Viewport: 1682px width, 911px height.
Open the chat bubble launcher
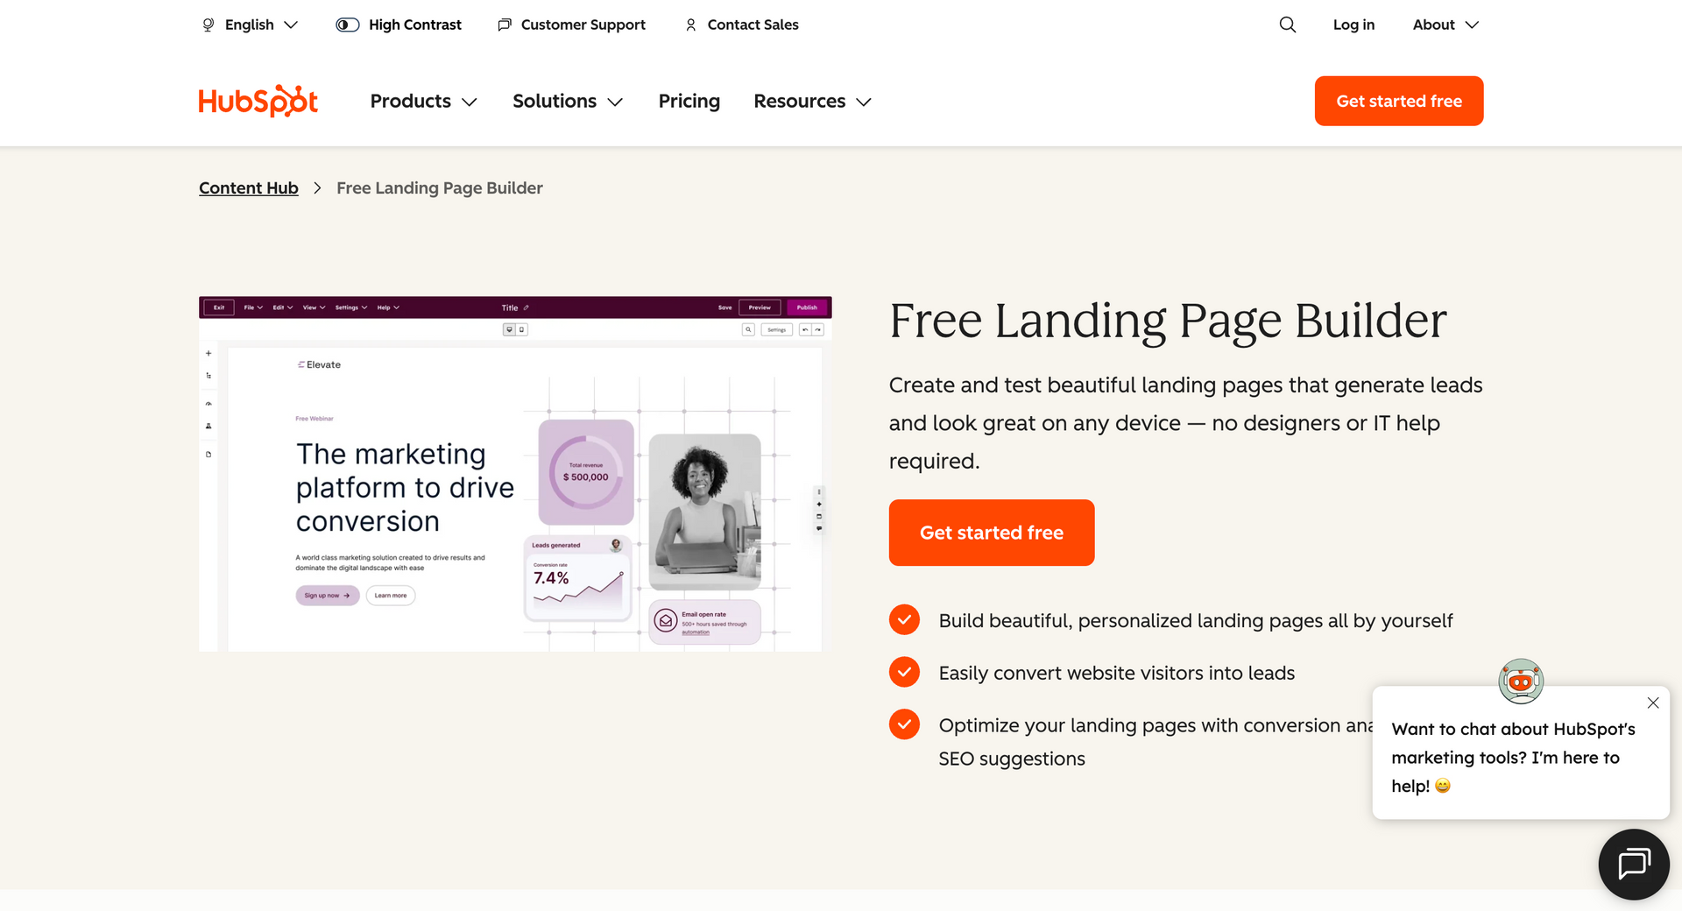(1634, 864)
